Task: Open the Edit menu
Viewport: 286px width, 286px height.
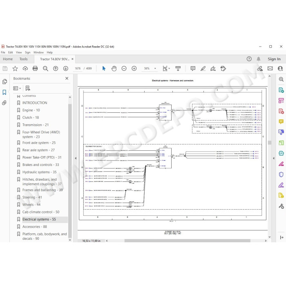Action: pos(11,52)
